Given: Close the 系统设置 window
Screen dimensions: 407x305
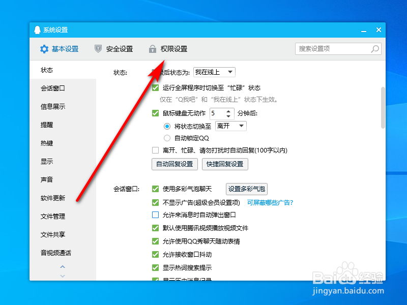Looking at the screenshot, I should (379, 30).
